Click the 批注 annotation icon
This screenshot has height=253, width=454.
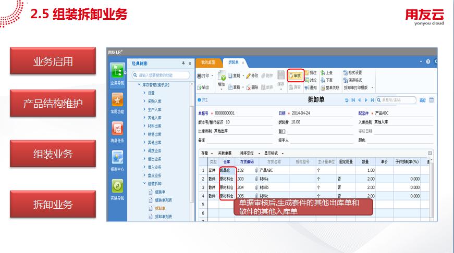pyautogui.click(x=307, y=72)
